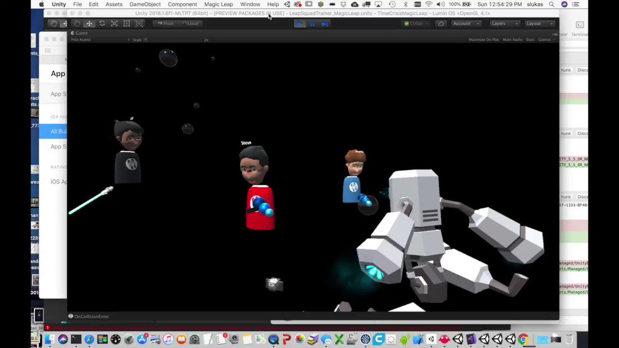Image resolution: width=619 pixels, height=348 pixels.
Task: Open the cloud Services button
Action: pyautogui.click(x=441, y=24)
